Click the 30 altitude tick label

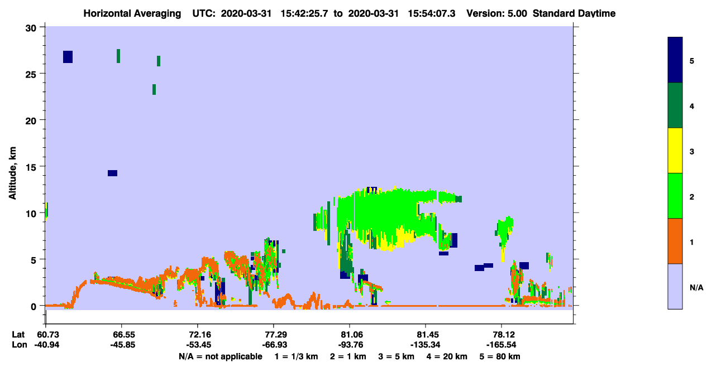click(x=32, y=27)
